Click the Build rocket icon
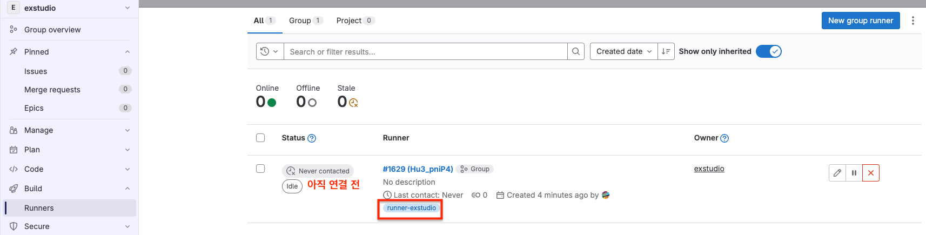The height and width of the screenshot is (235, 926). (x=14, y=189)
